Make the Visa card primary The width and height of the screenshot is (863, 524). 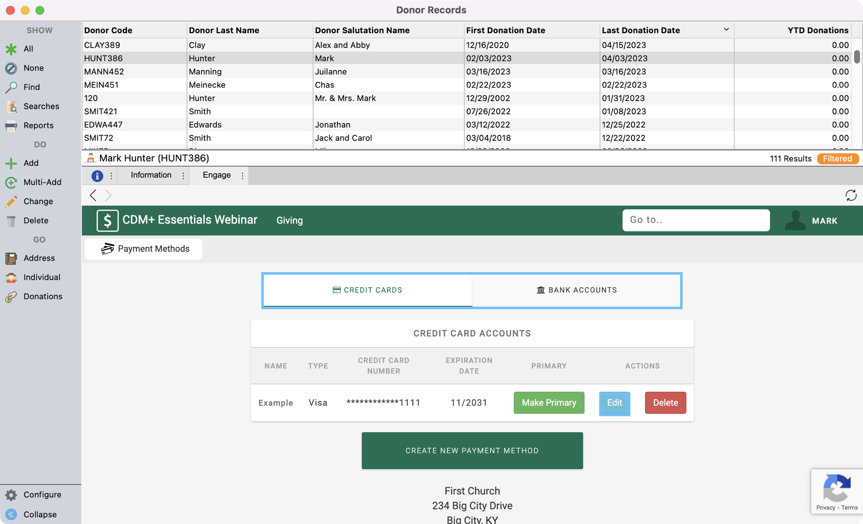click(x=549, y=403)
